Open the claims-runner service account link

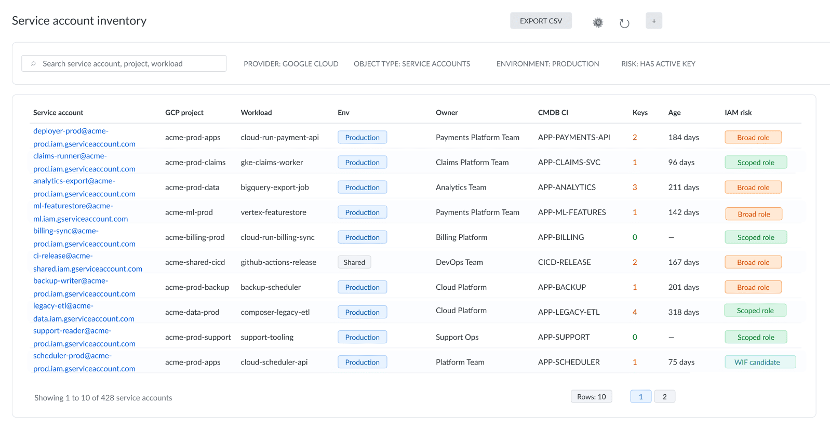[84, 162]
